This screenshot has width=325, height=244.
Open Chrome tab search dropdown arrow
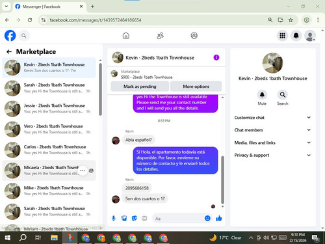tap(6, 7)
